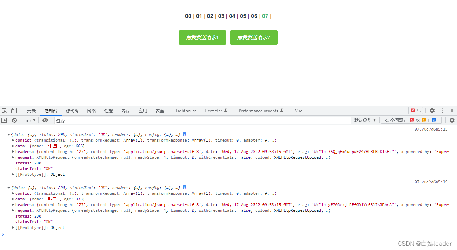Click the inspect element picker icon

[x=5, y=111]
